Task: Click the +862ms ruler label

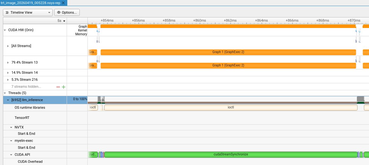Action: pyautogui.click(x=230, y=20)
